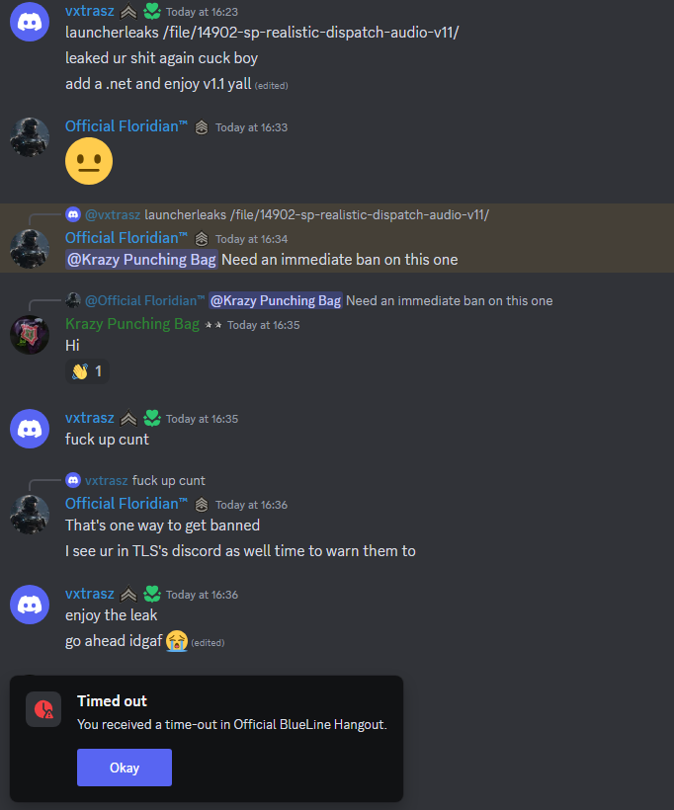Viewport: 674px width, 810px height.
Task: Click the green heart badge beside vxtrasz at 16:23
Action: pos(152,12)
